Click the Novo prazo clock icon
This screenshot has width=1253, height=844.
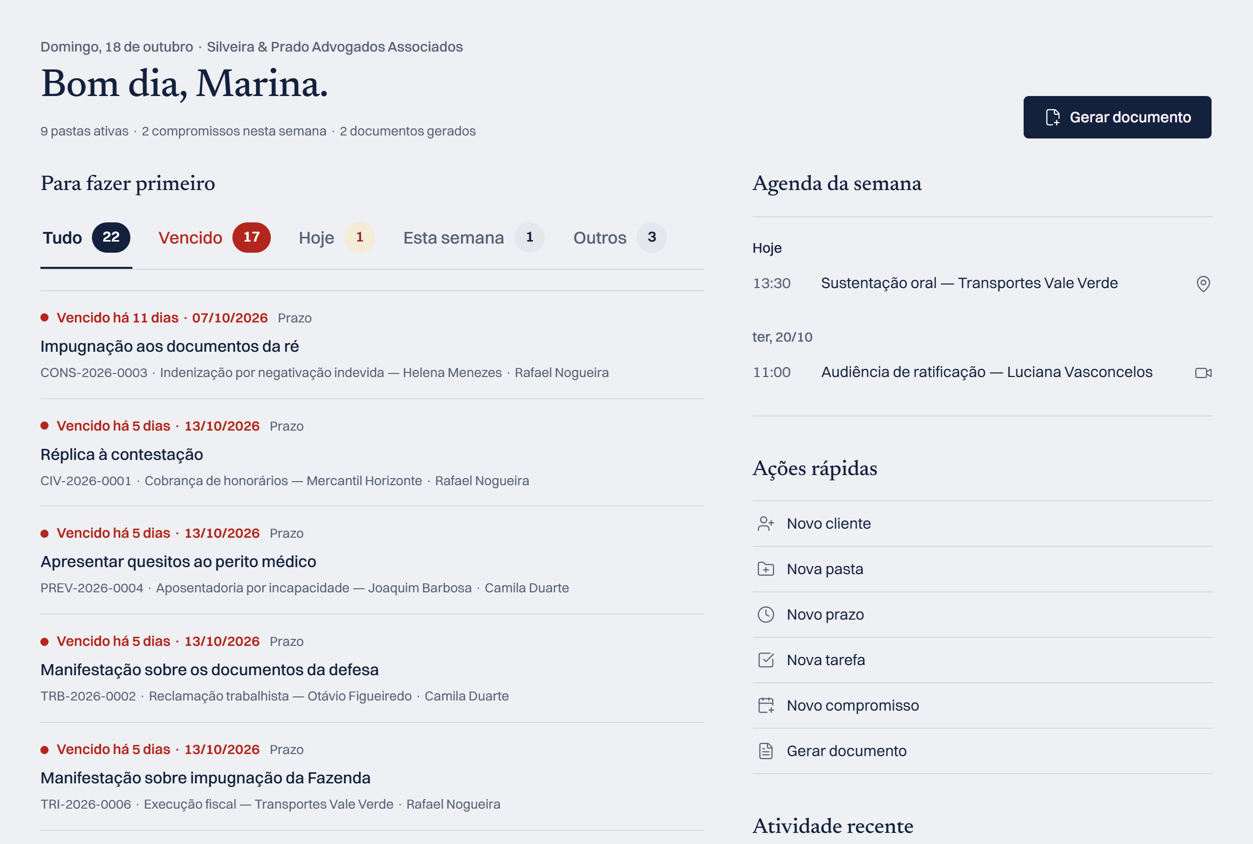[x=765, y=615]
